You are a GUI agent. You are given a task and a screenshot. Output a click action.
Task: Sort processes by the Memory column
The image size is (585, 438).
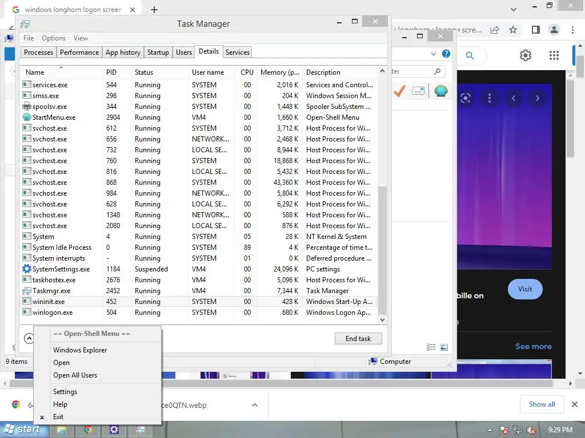[x=279, y=72]
